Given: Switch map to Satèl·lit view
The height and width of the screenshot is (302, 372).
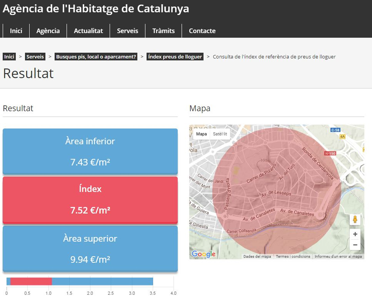Looking at the screenshot, I should point(220,134).
